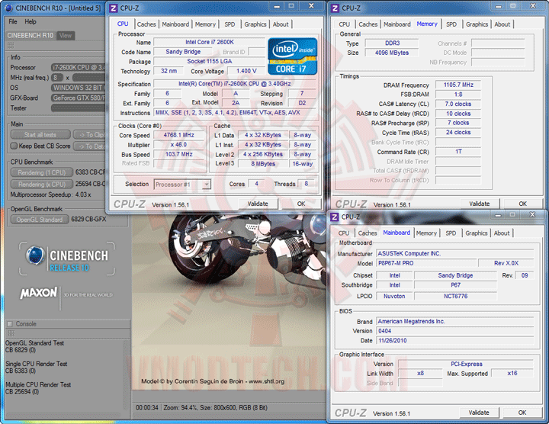
Task: Select SPD tab in the CPU-Z Memory window
Action: tap(451, 24)
